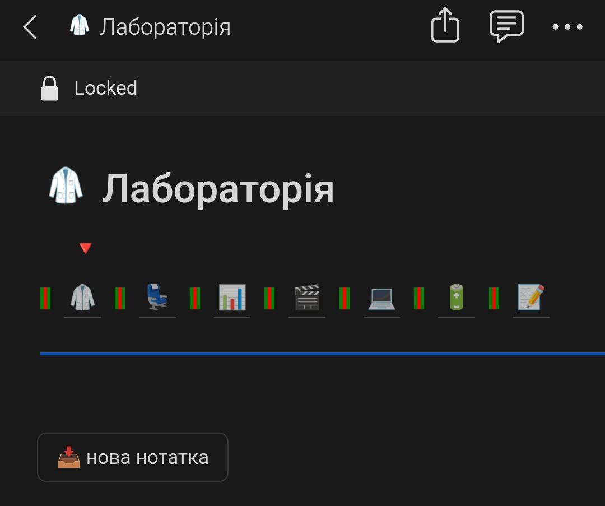The image size is (605, 506).
Task: Open the three-dot more options menu
Action: [567, 27]
